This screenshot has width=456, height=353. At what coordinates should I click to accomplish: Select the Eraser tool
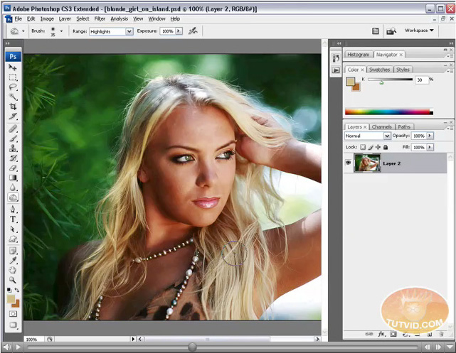tap(13, 168)
